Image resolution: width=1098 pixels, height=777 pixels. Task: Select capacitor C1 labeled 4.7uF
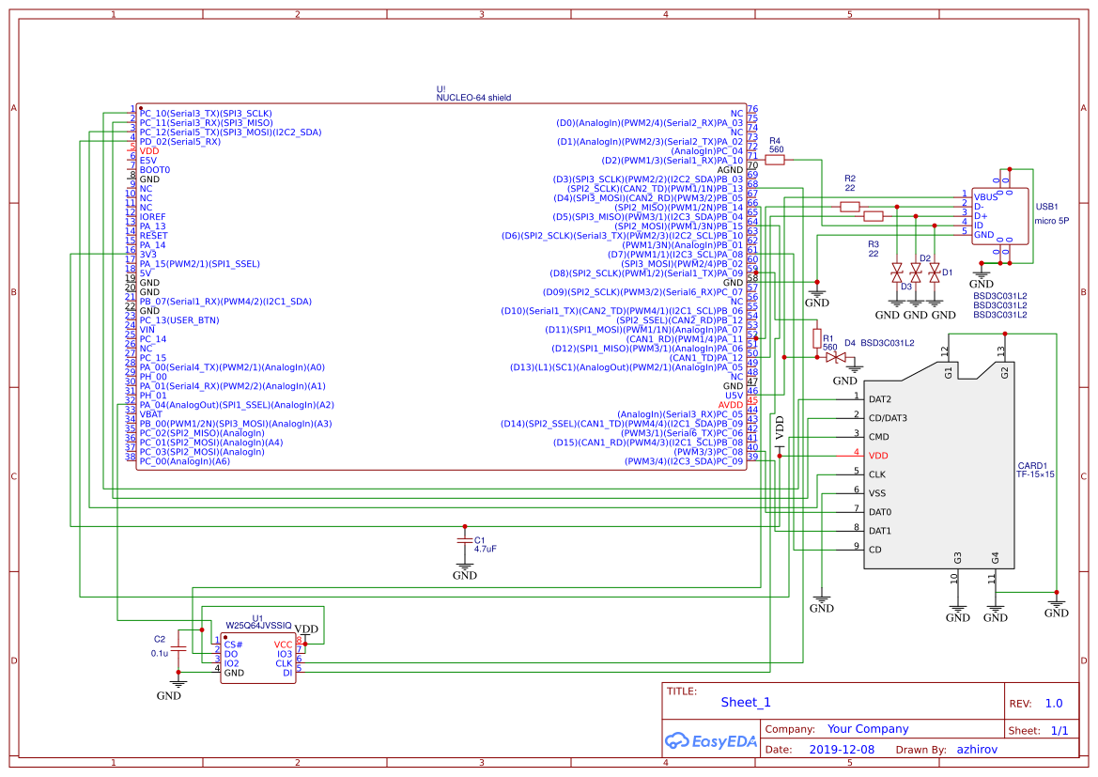click(x=465, y=543)
